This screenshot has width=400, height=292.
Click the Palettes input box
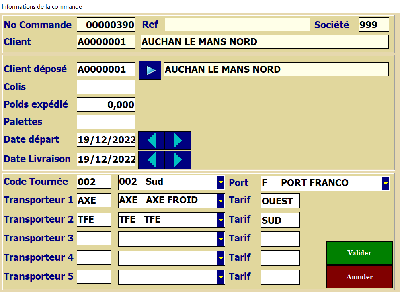coord(106,122)
